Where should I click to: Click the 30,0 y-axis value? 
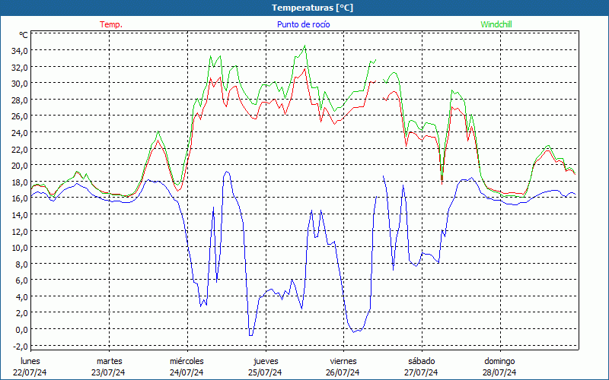20,84
